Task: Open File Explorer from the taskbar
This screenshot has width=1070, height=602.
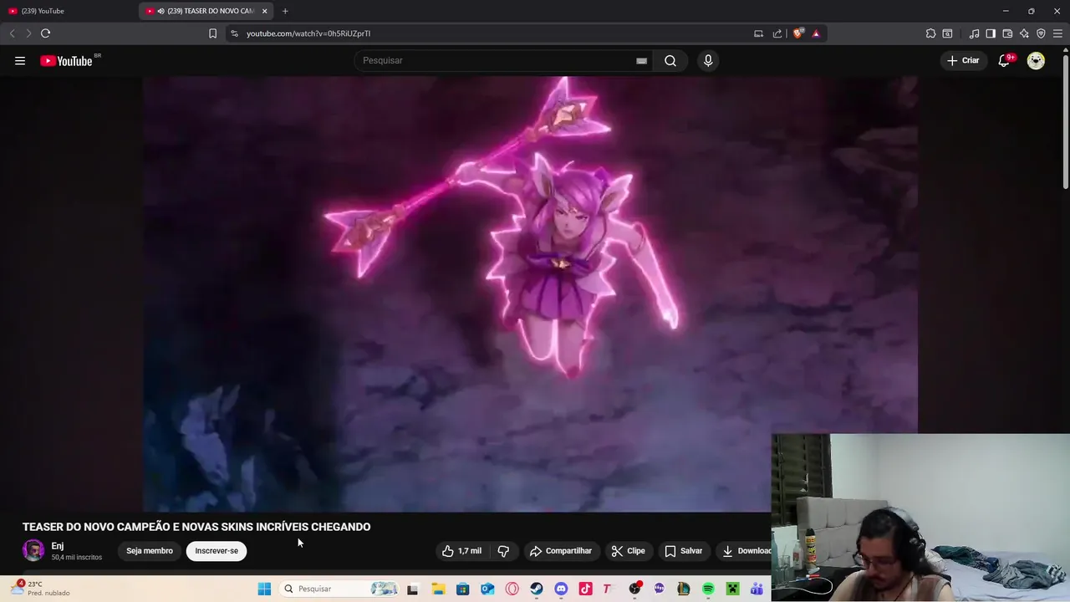Action: tap(438, 589)
